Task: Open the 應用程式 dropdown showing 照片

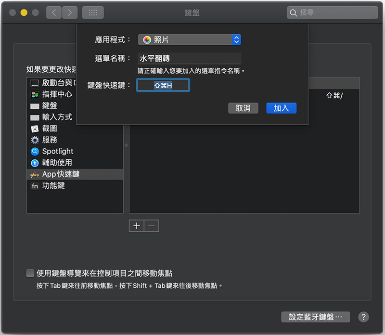Action: [189, 40]
